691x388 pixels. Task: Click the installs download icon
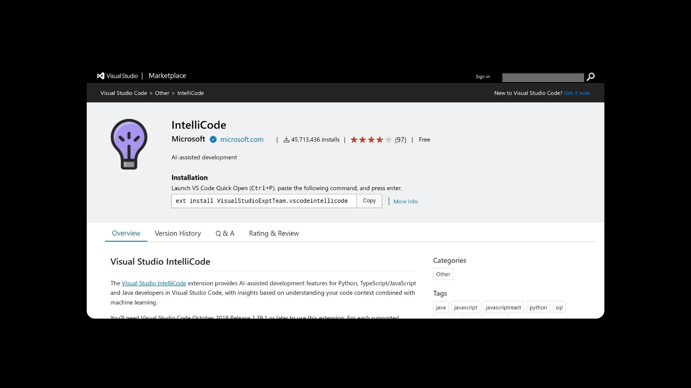pyautogui.click(x=286, y=140)
